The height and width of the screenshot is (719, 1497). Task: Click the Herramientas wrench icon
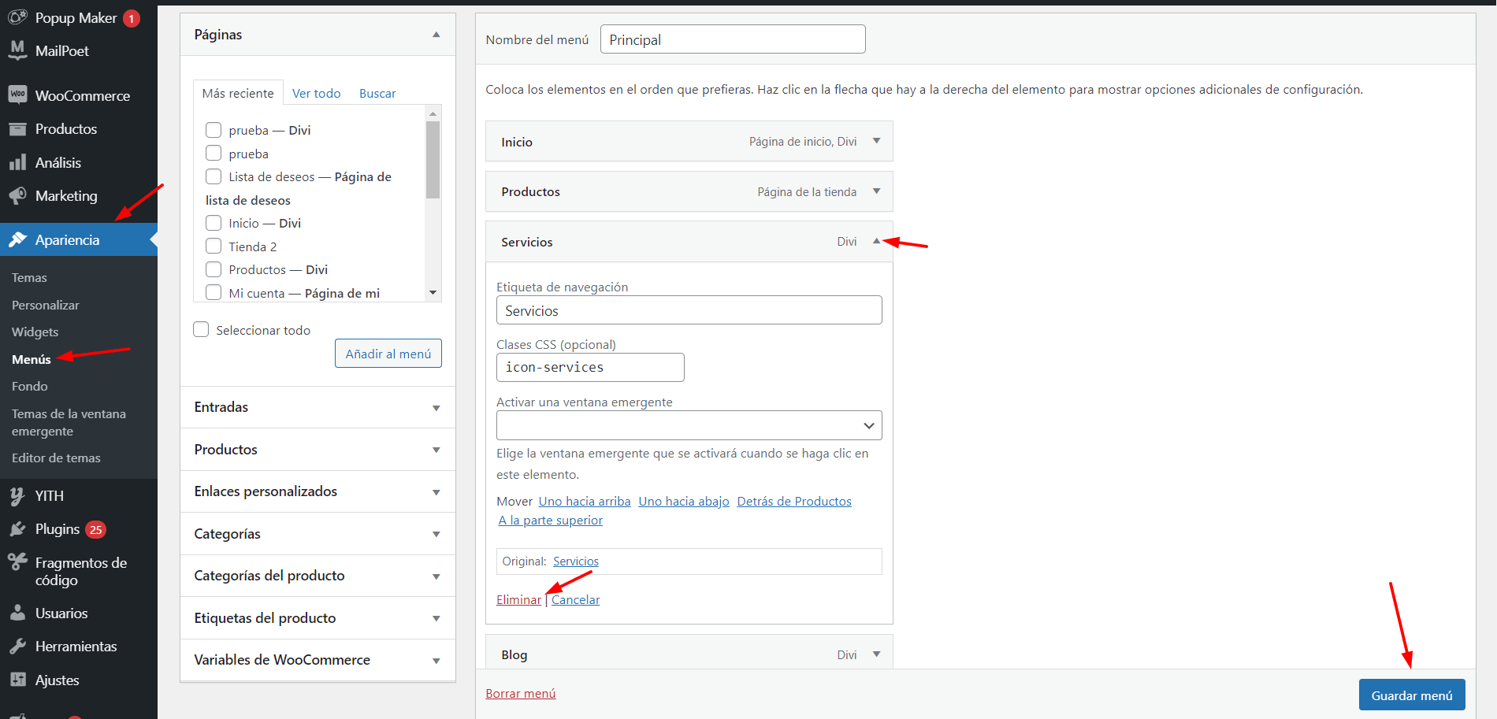(17, 646)
